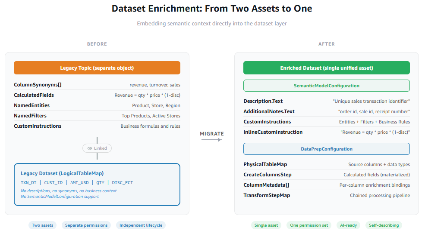Viewport: 425px width, 237px height.
Task: Click the ColumnMetadata[] label
Action: (266, 185)
